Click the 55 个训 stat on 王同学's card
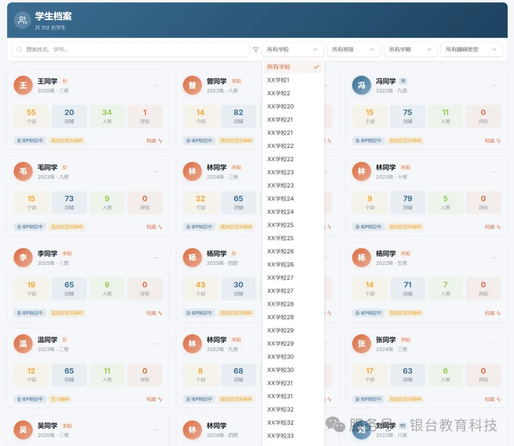 31,116
